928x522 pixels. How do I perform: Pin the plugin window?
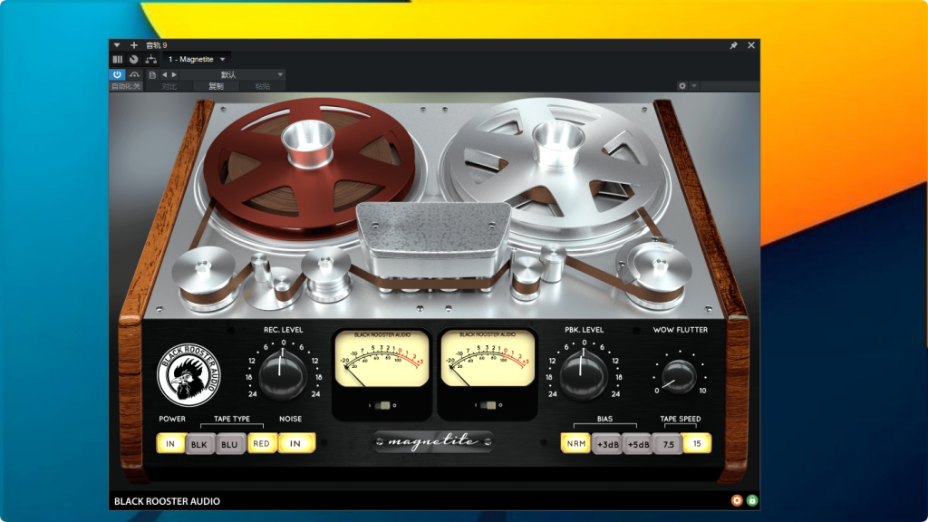tap(733, 45)
